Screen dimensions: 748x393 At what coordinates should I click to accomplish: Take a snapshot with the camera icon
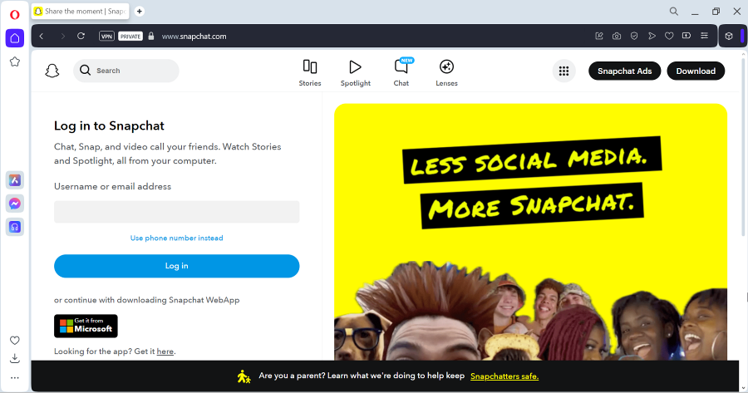pos(617,37)
